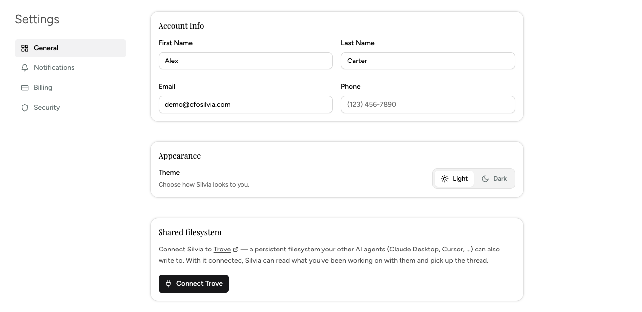Click the Email field with demo@cfosilvia.com
The height and width of the screenshot is (312, 642).
point(245,105)
